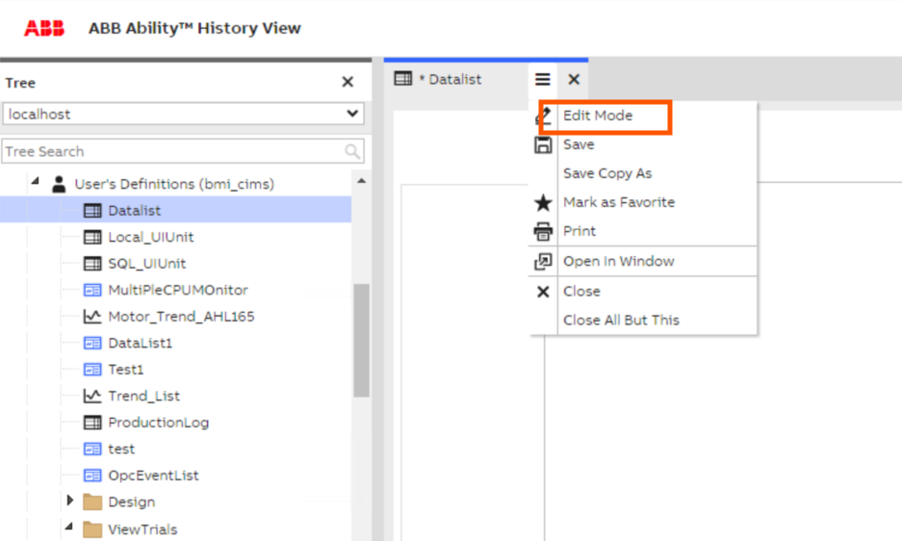The width and height of the screenshot is (902, 541).
Task: Click the ABB logo
Action: (43, 28)
